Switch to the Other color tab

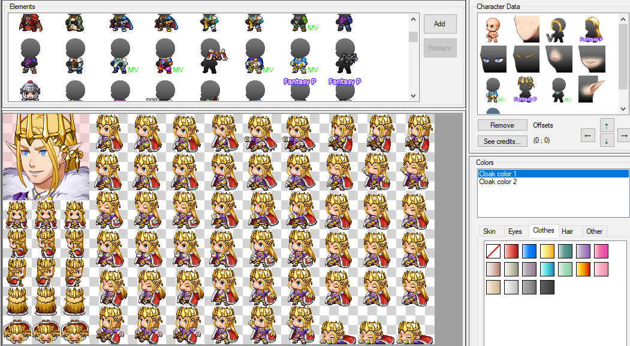coord(594,231)
